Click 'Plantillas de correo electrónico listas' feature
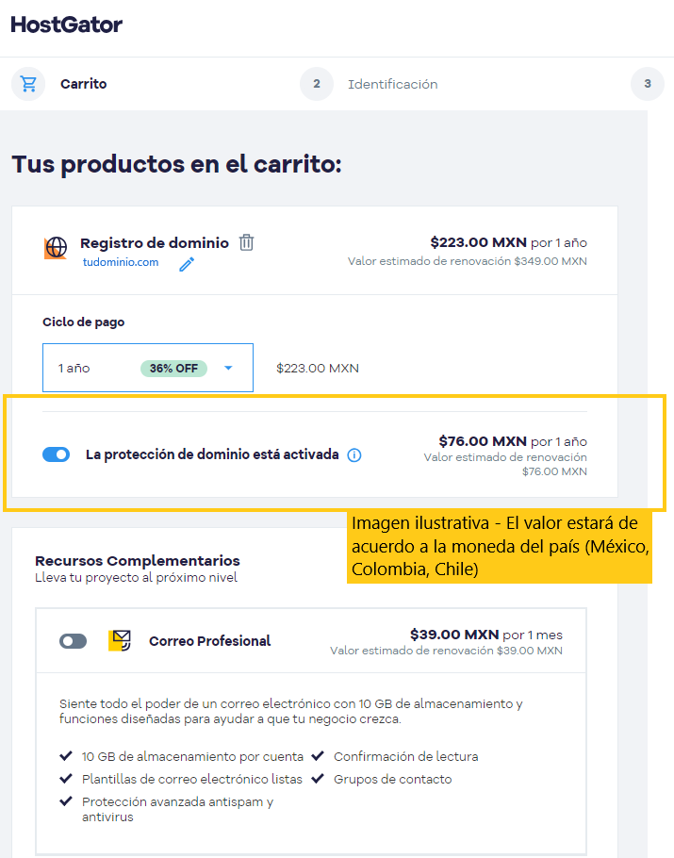The image size is (674, 858). 192,779
